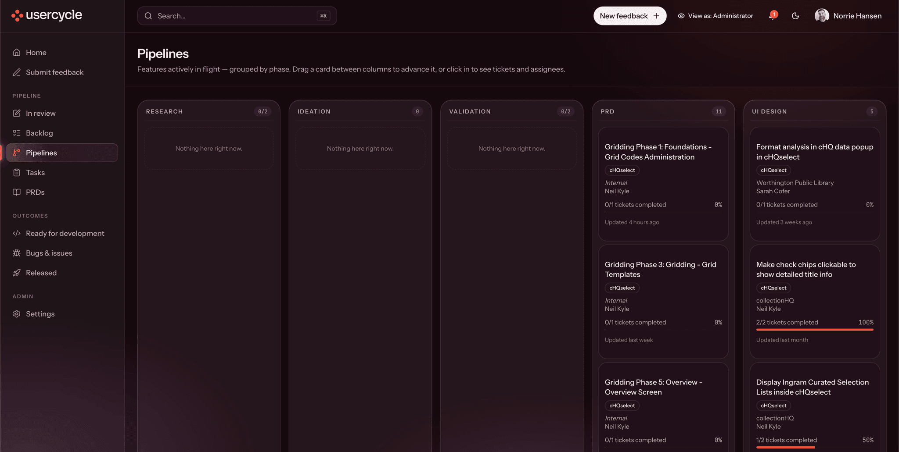
Task: Focus the Search input field
Action: [x=237, y=16]
